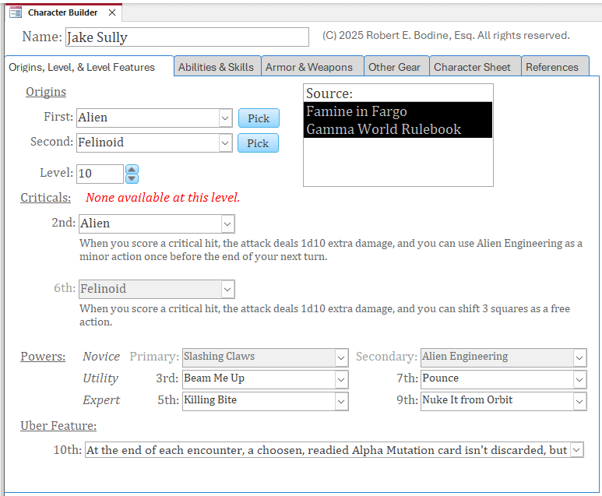Open the 9th level Nuke It from Orbit dropdown
This screenshot has height=496, width=602.
(x=579, y=400)
